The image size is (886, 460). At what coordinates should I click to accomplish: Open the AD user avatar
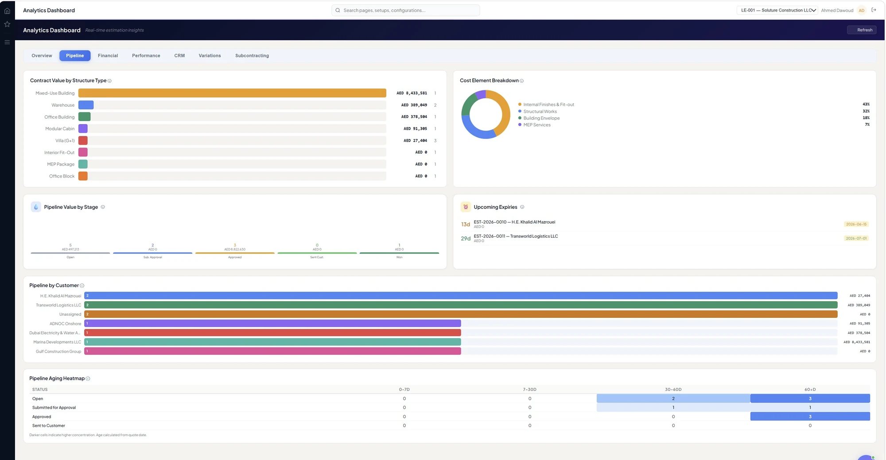coord(861,10)
